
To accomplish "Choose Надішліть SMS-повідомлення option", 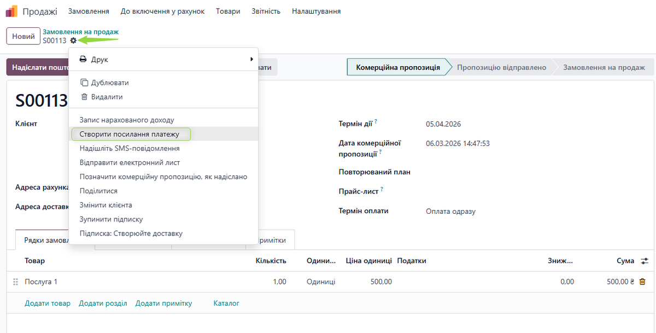I will [130, 148].
